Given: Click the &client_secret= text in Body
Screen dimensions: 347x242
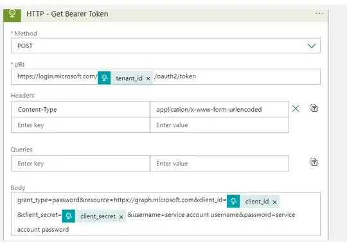Looking at the screenshot, I should coord(39,215).
